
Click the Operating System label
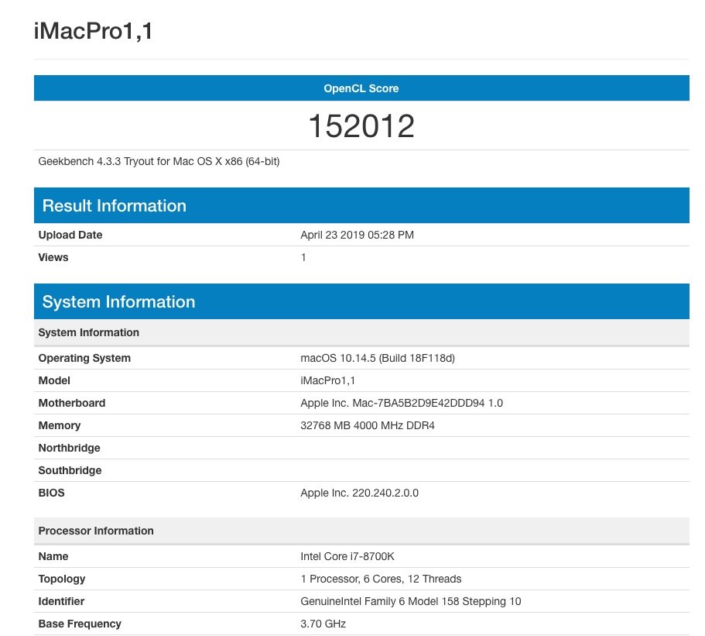[84, 359]
